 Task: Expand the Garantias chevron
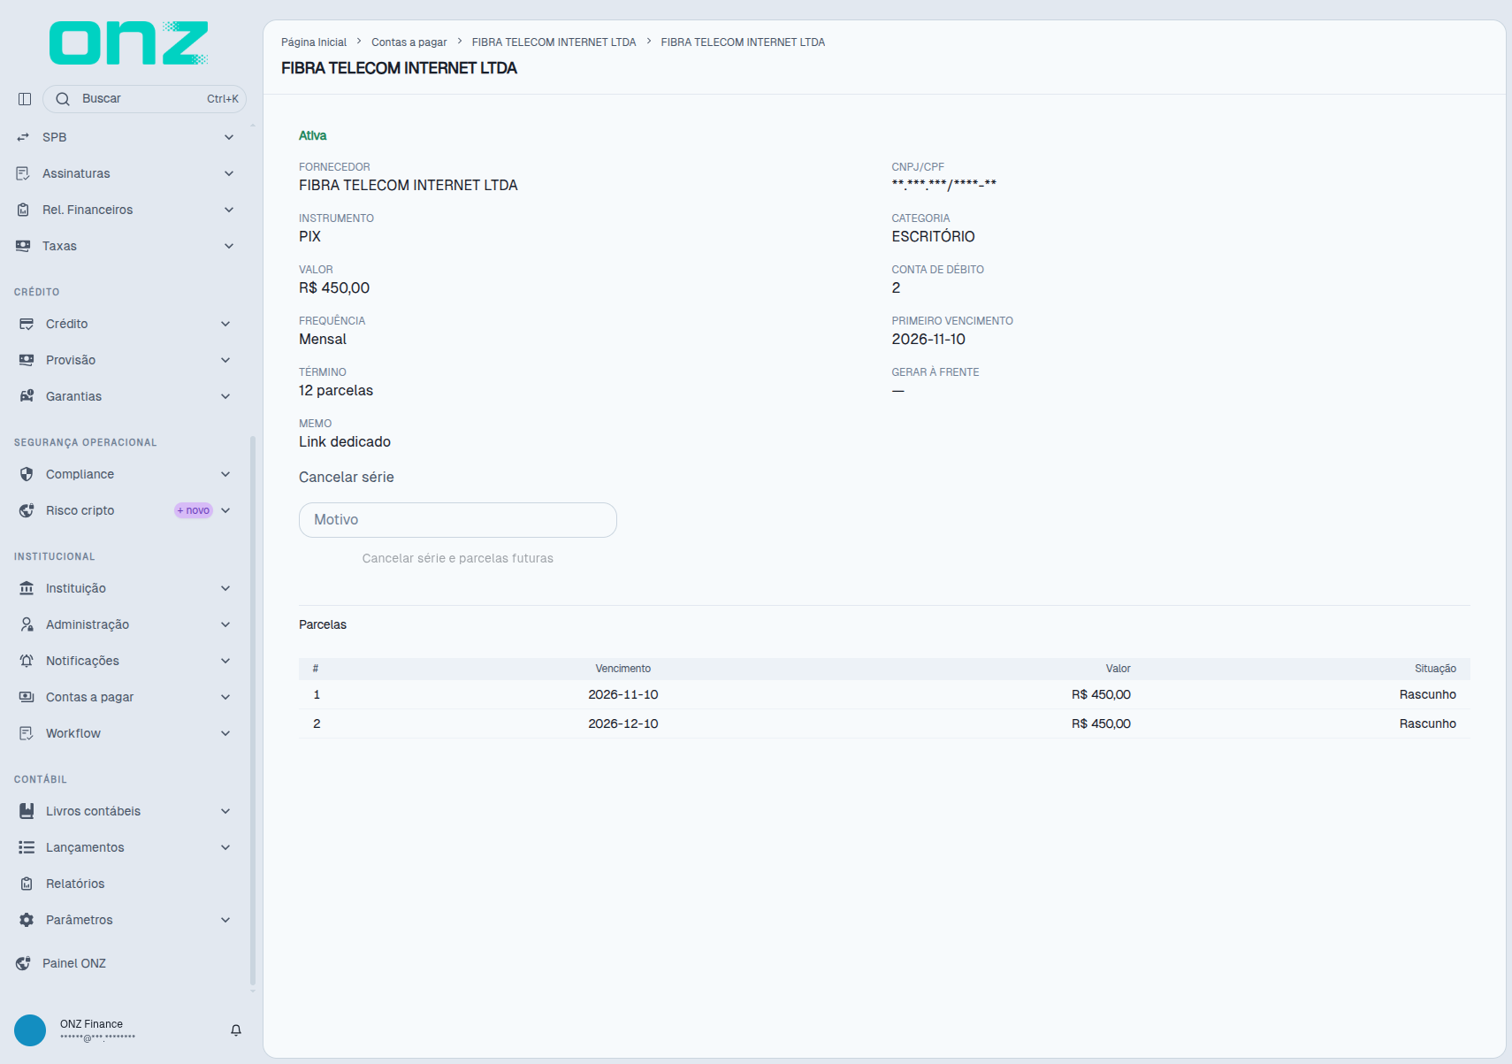point(225,396)
